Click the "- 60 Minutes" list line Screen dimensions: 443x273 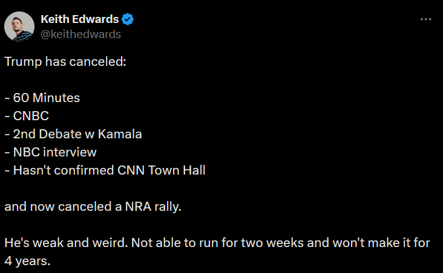42,98
